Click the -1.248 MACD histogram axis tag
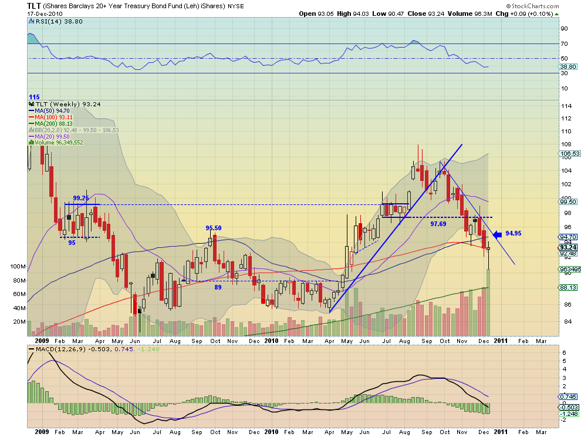This screenshot has width=581, height=437. point(569,414)
